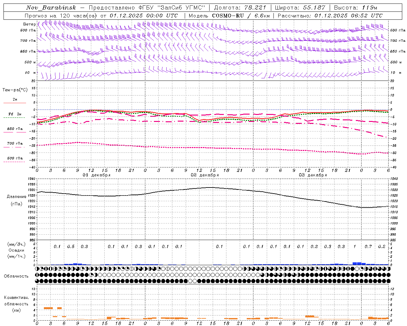Select the "Предоставлено ФГБУ ЗапСиб УГМС" header text
The height and width of the screenshot is (326, 407).
click(x=147, y=8)
